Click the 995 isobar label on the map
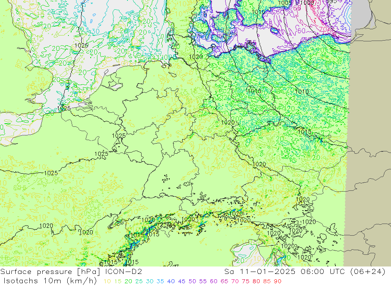The width and height of the screenshot is (391, 286). [x=332, y=1]
